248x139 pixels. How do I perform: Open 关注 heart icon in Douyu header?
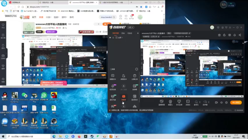[x=126, y=17]
